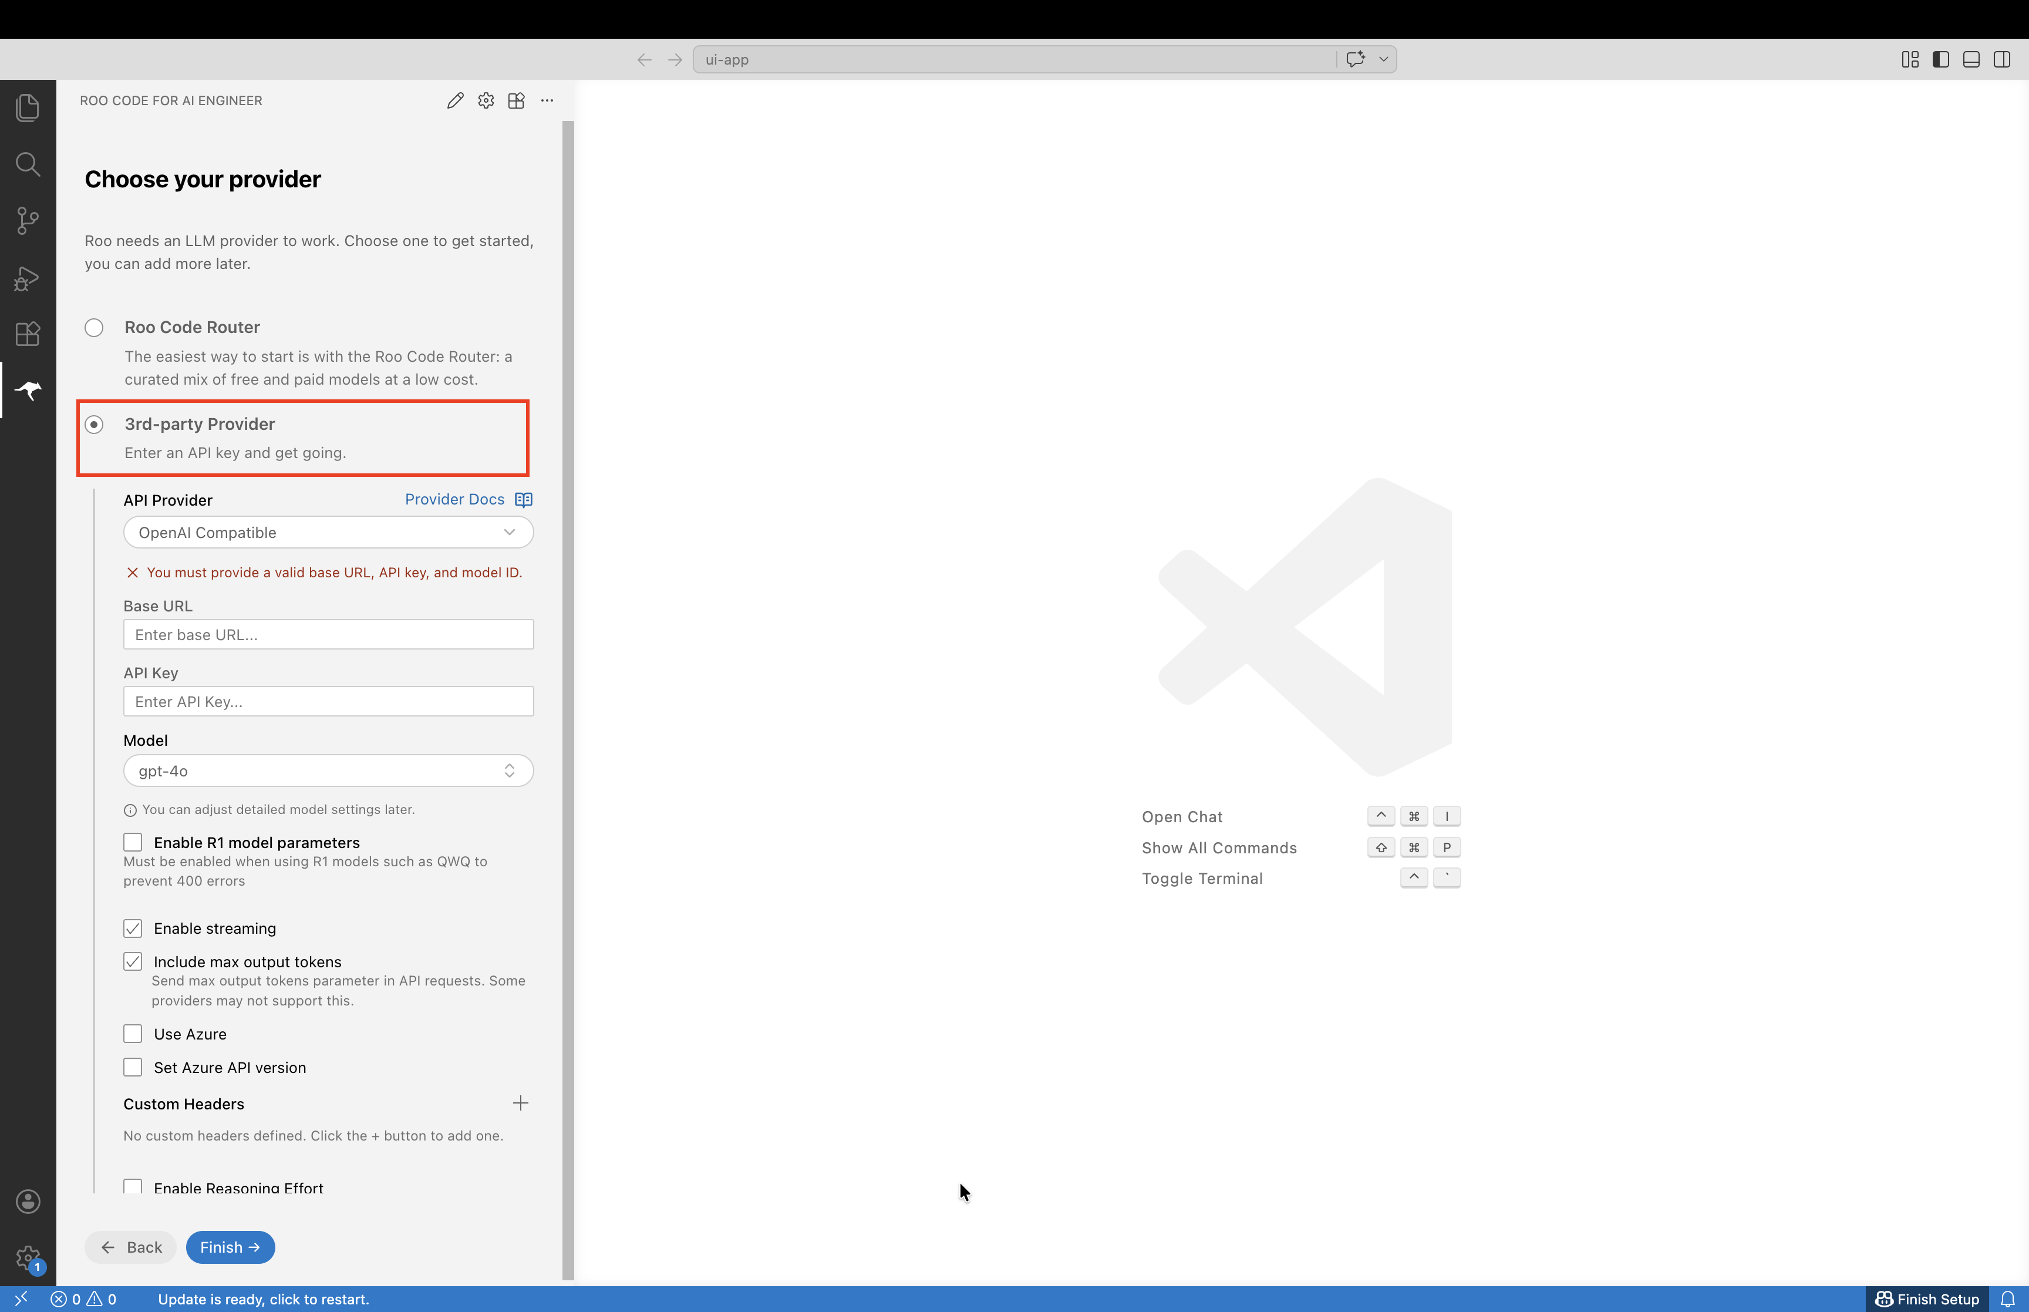This screenshot has width=2029, height=1312.
Task: Expand the chevron next to the chat icon
Action: 1383,59
